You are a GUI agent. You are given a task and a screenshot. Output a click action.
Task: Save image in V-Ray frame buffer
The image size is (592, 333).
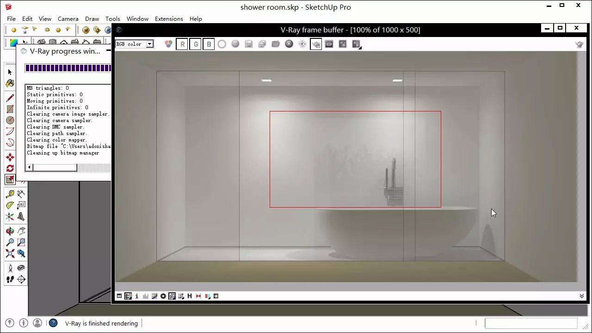(x=249, y=44)
